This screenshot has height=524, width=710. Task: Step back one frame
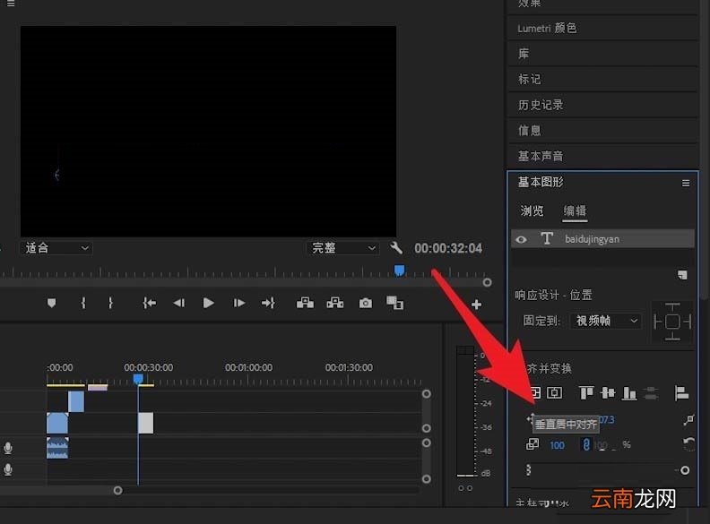click(x=179, y=303)
